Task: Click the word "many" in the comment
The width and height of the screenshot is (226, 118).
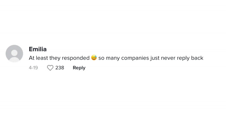Action: pos(113,58)
